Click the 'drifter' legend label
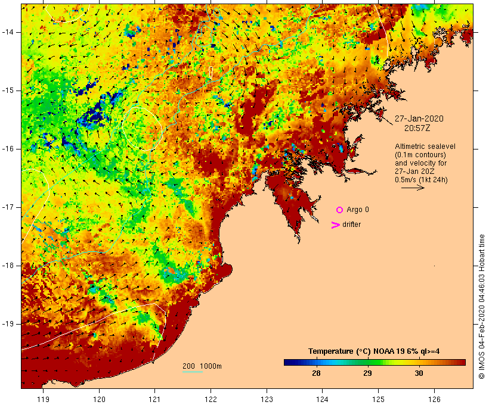Image resolution: width=489 pixels, height=405 pixels. click(x=351, y=225)
